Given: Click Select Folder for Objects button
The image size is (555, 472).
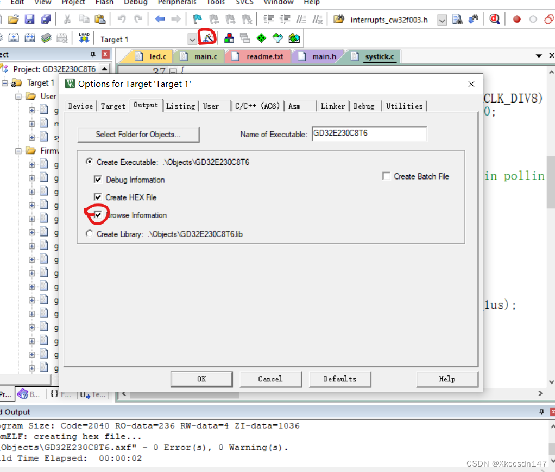Looking at the screenshot, I should (138, 135).
